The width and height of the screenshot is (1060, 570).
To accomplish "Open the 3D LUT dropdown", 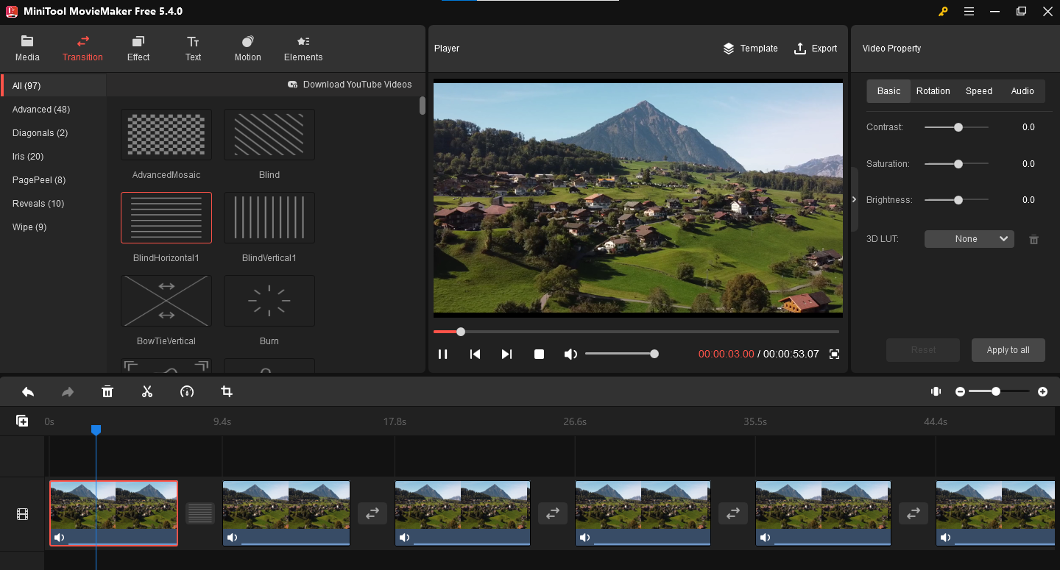I will click(969, 239).
